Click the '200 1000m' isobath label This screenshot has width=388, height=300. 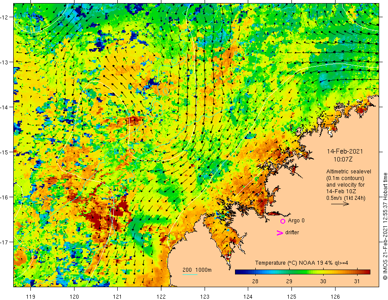pyautogui.click(x=197, y=270)
